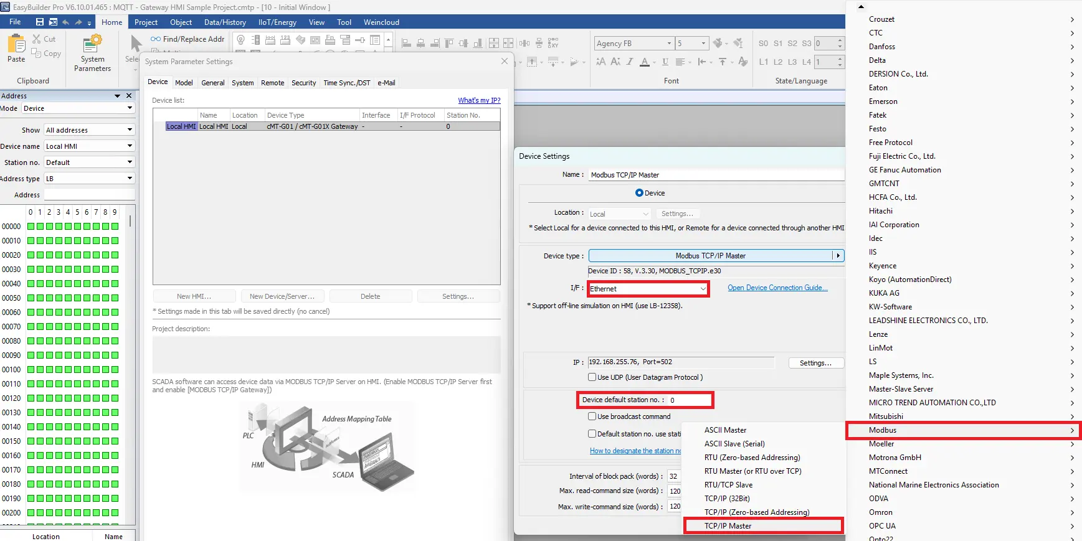
Task: Click the IP Settings button
Action: tap(815, 363)
